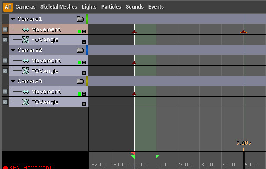Screen dimensions: 266x169
Task: Click Camera2 Movement arrows icon
Action: click(26, 61)
